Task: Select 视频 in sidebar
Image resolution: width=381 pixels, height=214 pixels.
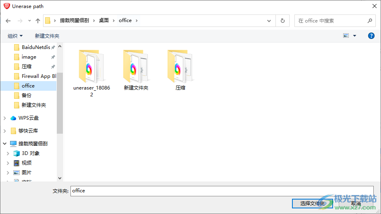Action: click(26, 163)
